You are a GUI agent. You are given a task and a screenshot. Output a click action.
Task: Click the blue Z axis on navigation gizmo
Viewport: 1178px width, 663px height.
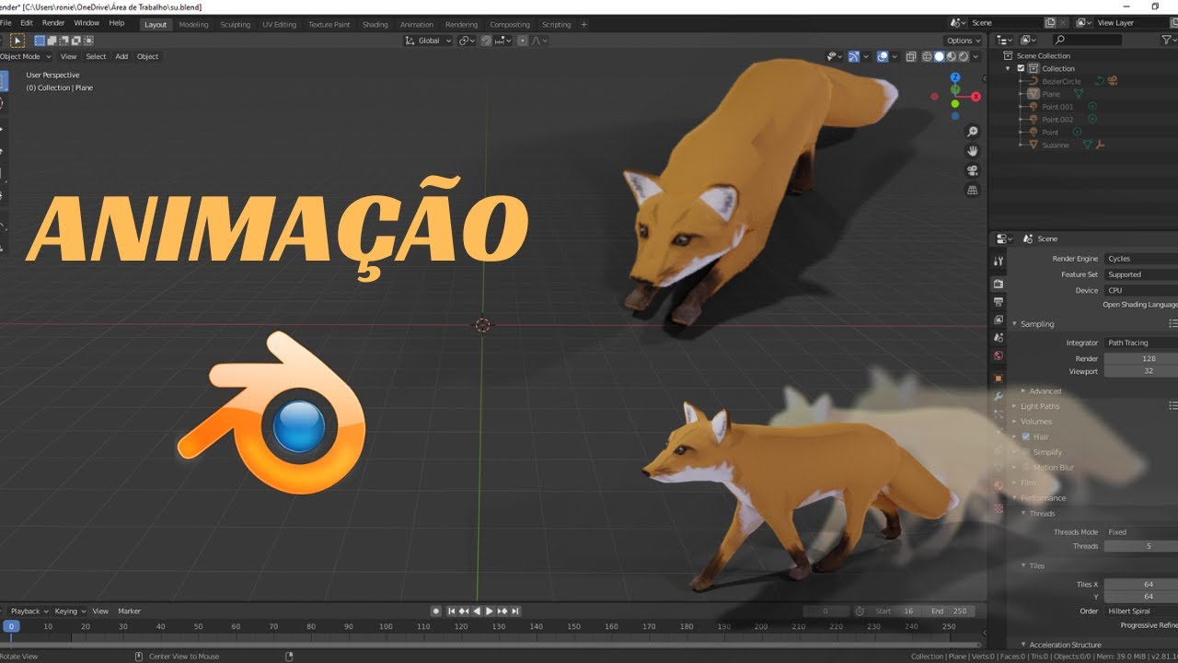click(955, 77)
